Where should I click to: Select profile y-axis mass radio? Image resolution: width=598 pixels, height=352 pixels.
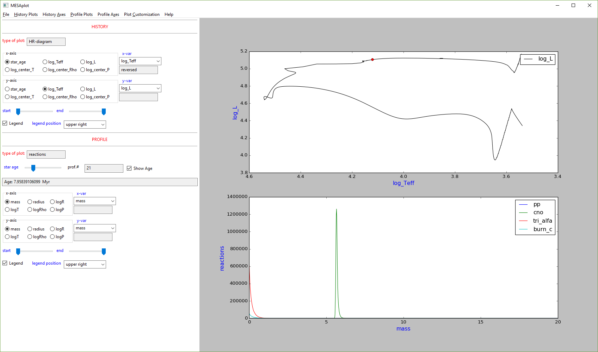7,229
